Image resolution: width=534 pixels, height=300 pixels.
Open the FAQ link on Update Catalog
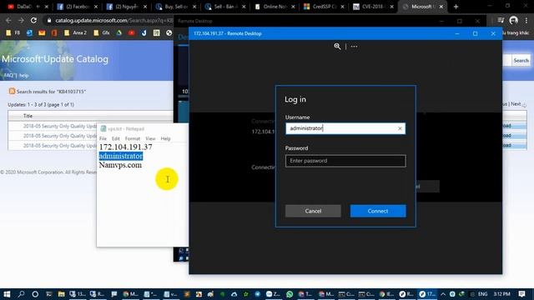tap(8, 75)
